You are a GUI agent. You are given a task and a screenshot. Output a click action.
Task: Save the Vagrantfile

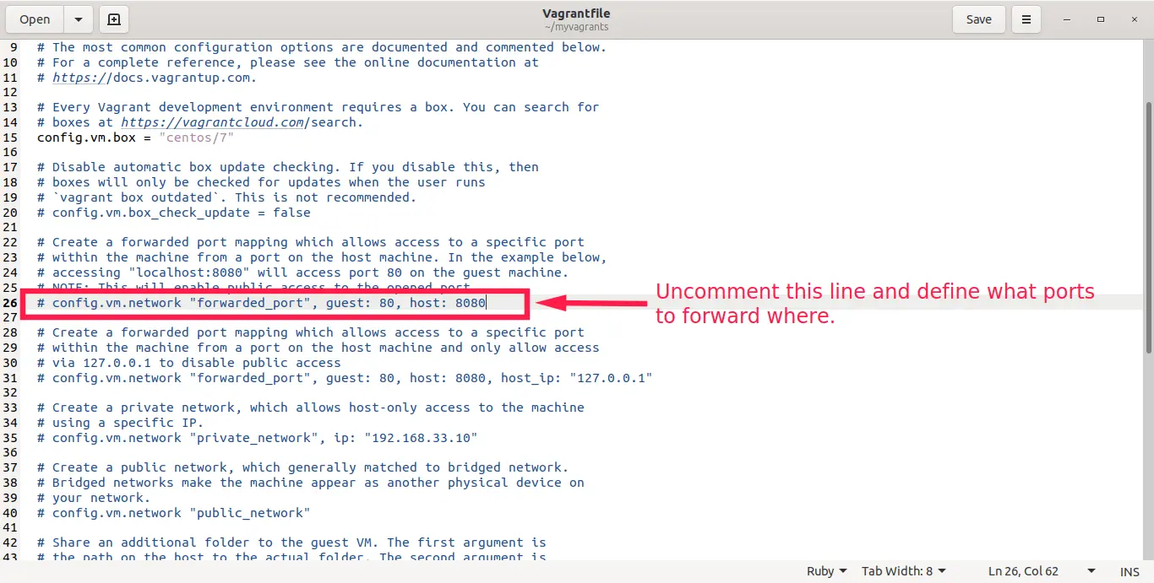(x=978, y=19)
